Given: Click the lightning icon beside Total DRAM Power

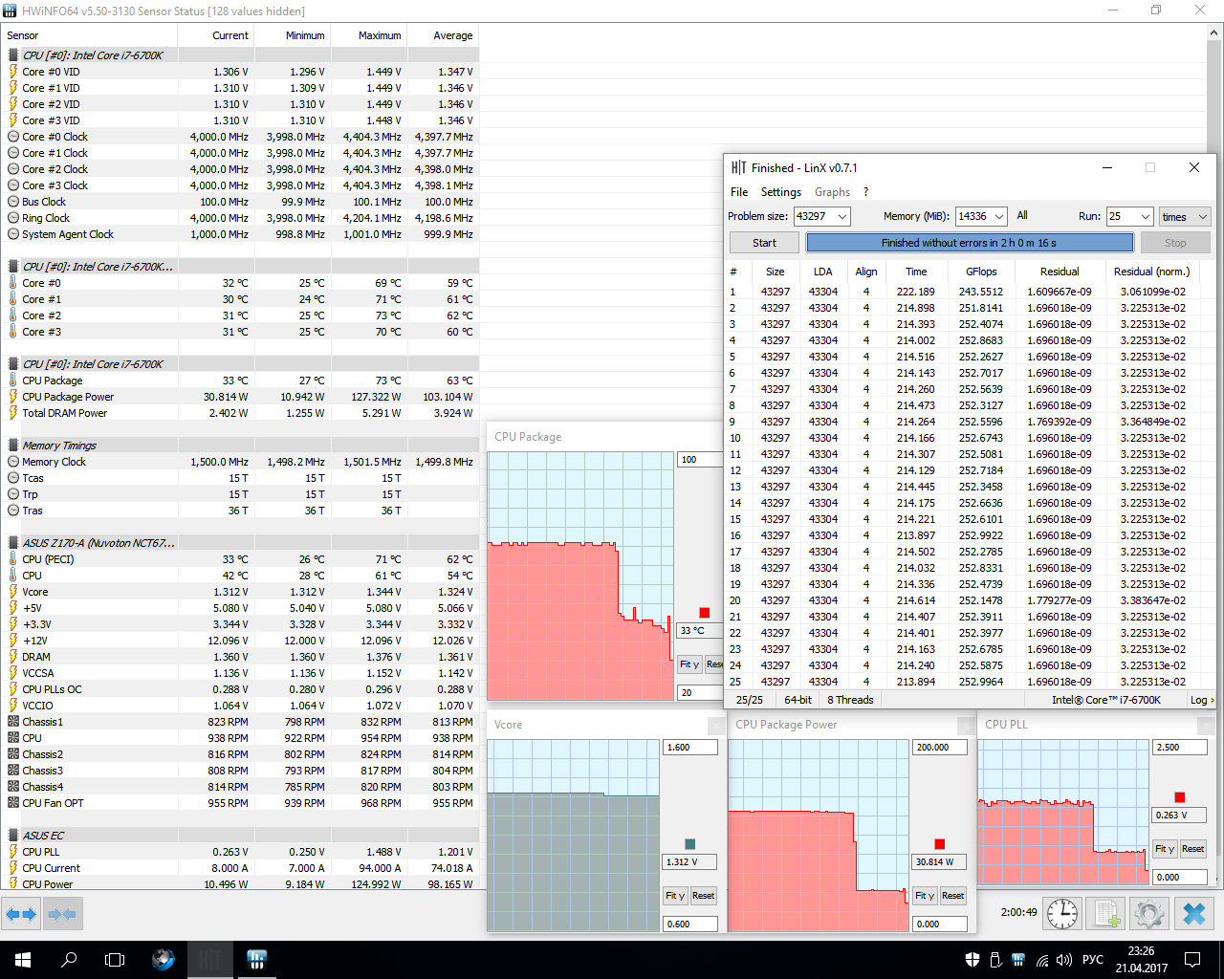Looking at the screenshot, I should pyautogui.click(x=13, y=413).
